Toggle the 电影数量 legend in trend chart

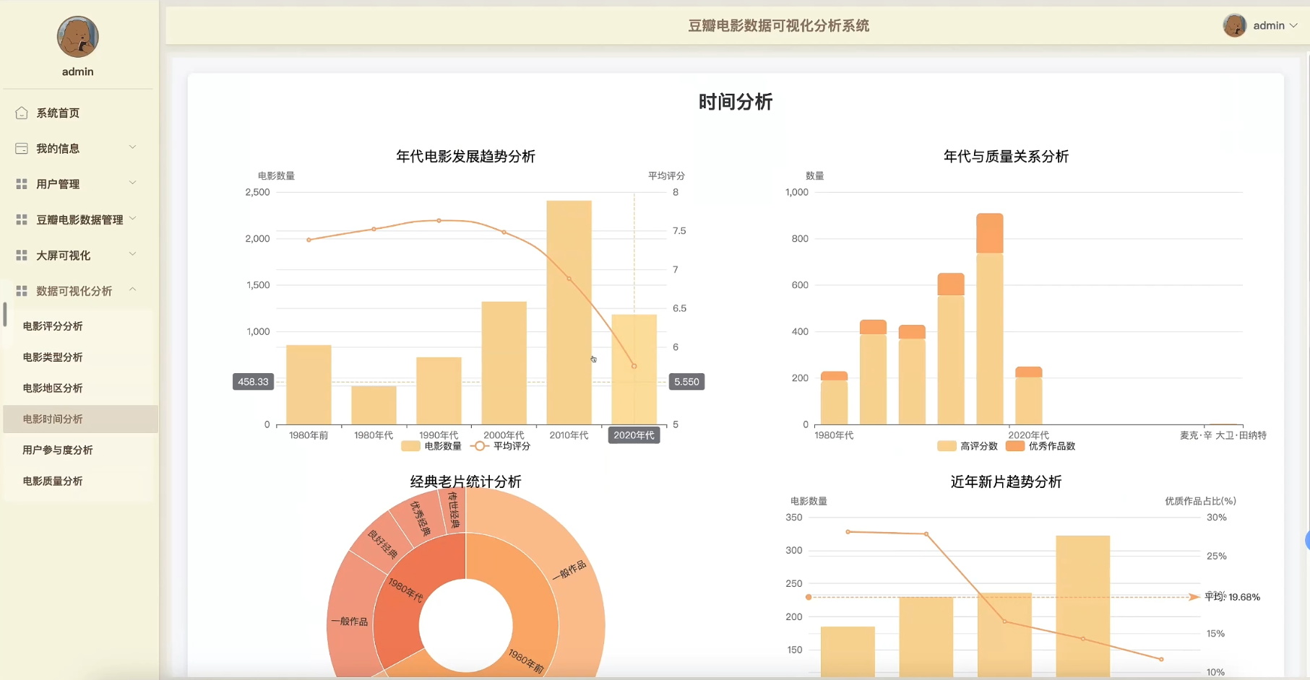pos(431,446)
